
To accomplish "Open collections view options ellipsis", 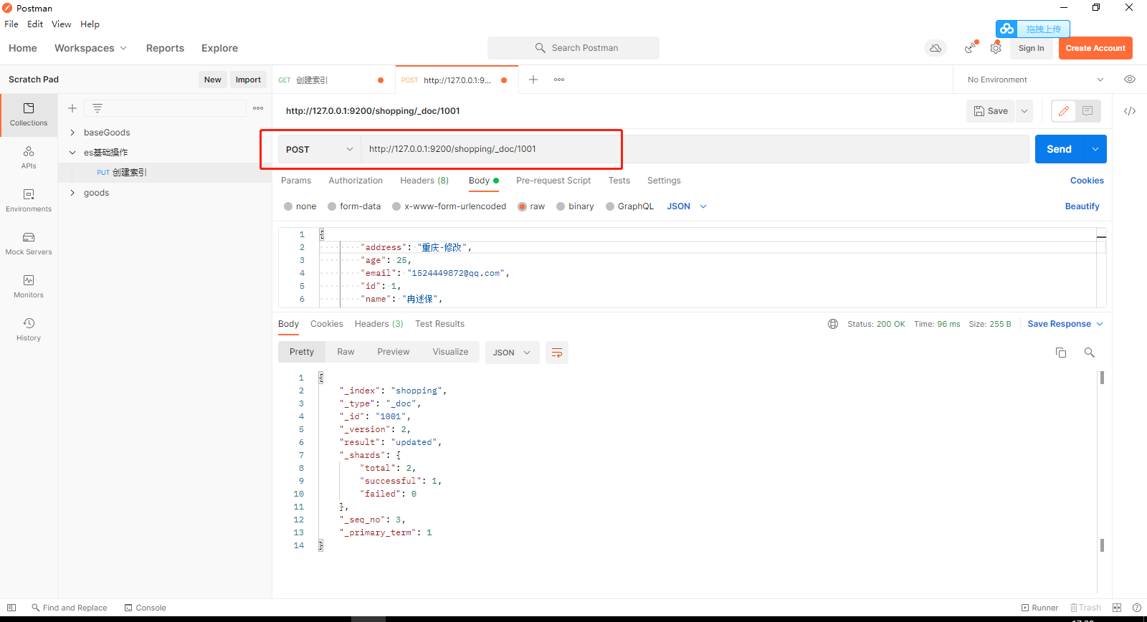I will [x=258, y=108].
